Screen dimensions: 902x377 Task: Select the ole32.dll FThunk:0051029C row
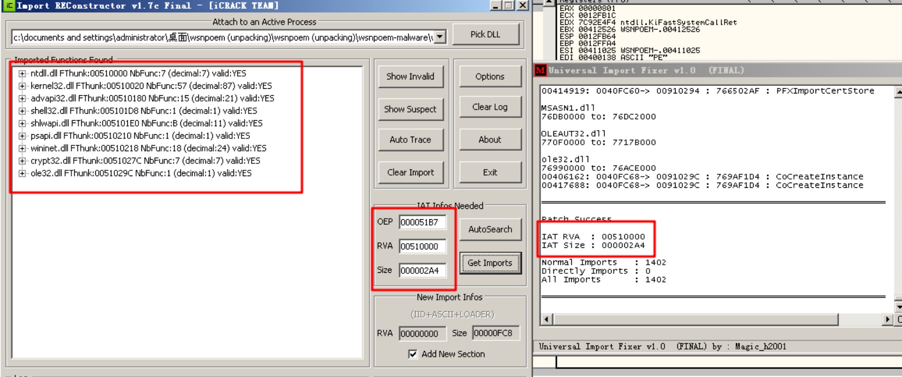click(x=141, y=173)
